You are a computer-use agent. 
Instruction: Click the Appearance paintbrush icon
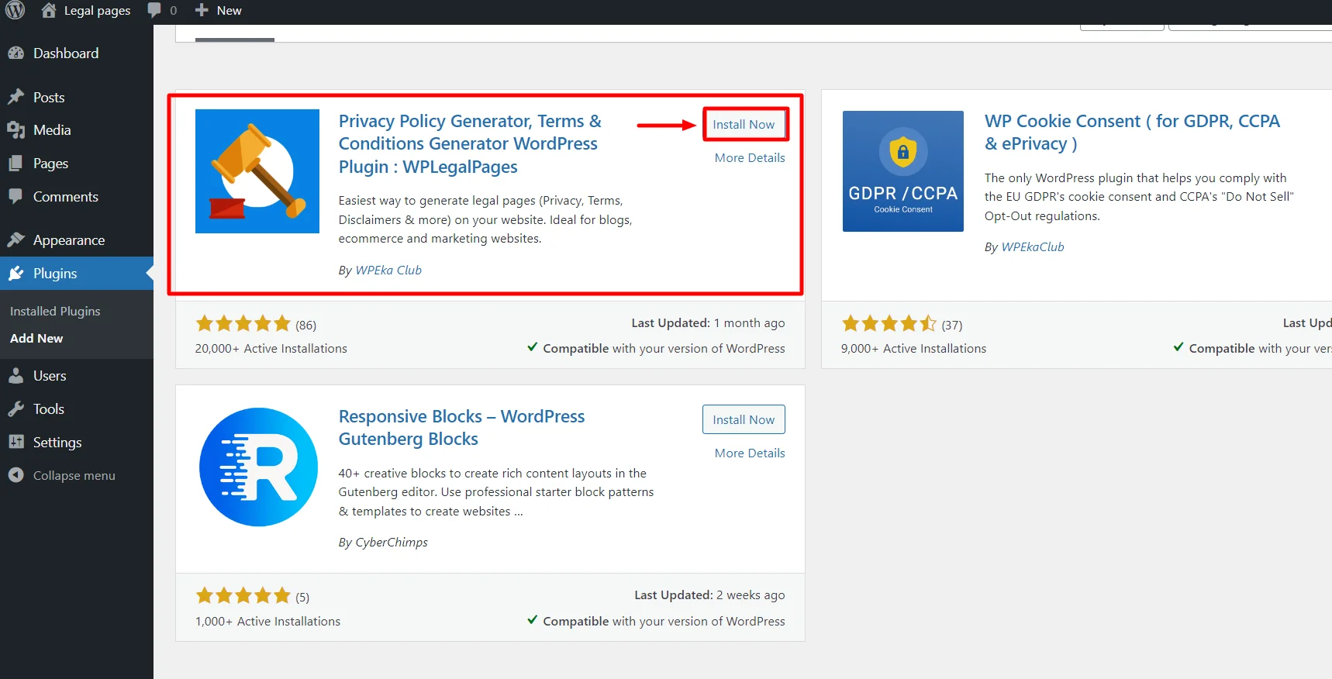tap(16, 240)
